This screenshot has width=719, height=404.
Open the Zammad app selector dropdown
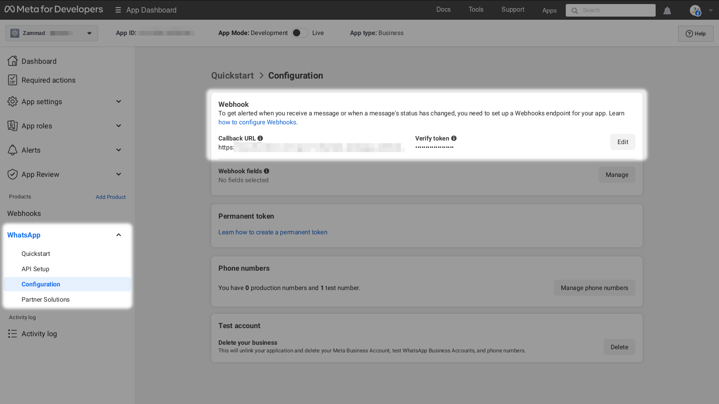[52, 33]
